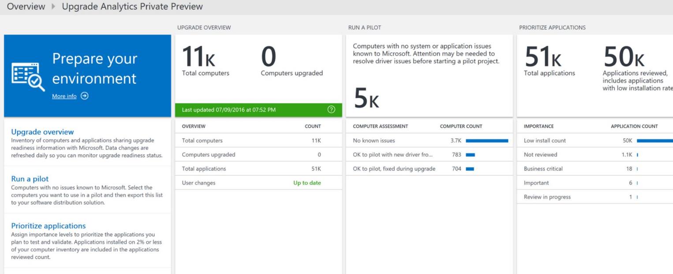The width and height of the screenshot is (673, 274).
Task: Click the 1.1K Not reviewed count
Action: (x=627, y=155)
